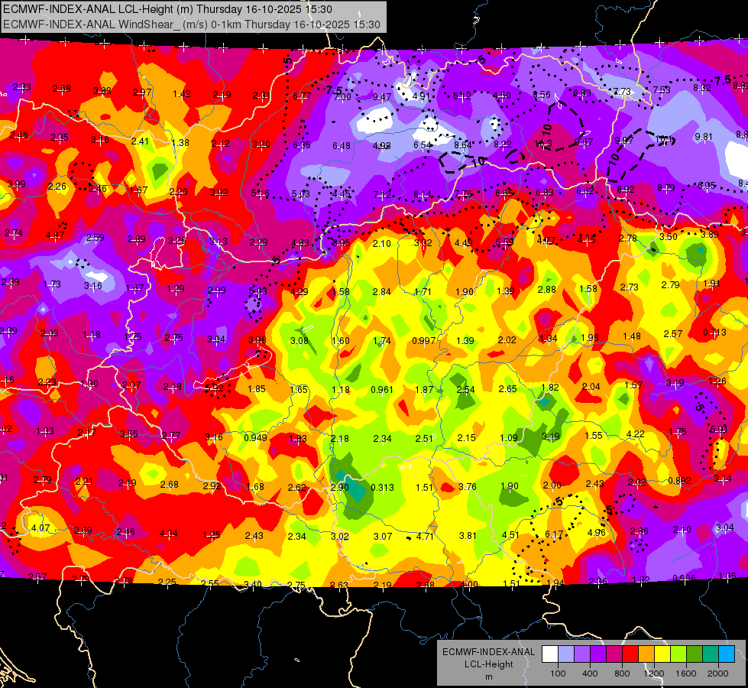The image size is (748, 688).
Task: Click the wind shear value 4.71
Action: tap(425, 536)
